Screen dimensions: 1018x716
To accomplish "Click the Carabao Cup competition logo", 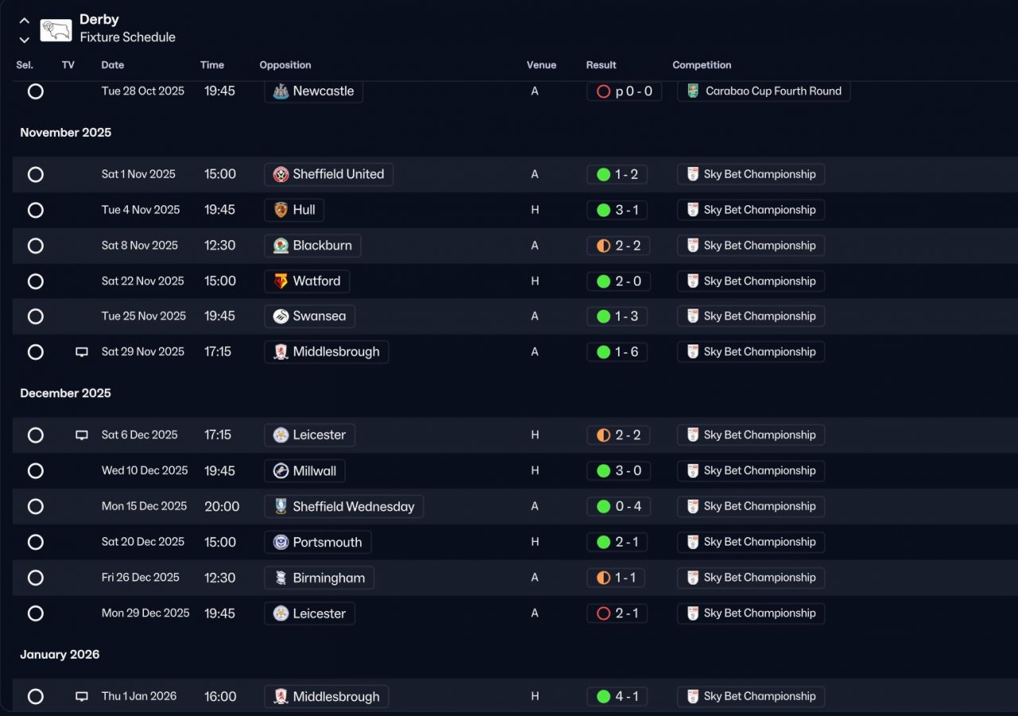I will (x=693, y=91).
